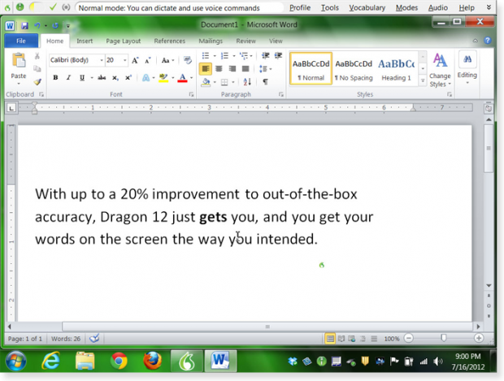Screen dimensions: 504x381
Task: Open the Editing group menu
Action: click(467, 69)
